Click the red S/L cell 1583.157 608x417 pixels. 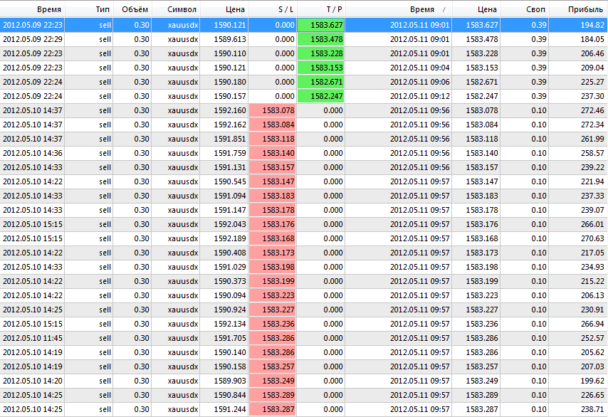coord(272,167)
